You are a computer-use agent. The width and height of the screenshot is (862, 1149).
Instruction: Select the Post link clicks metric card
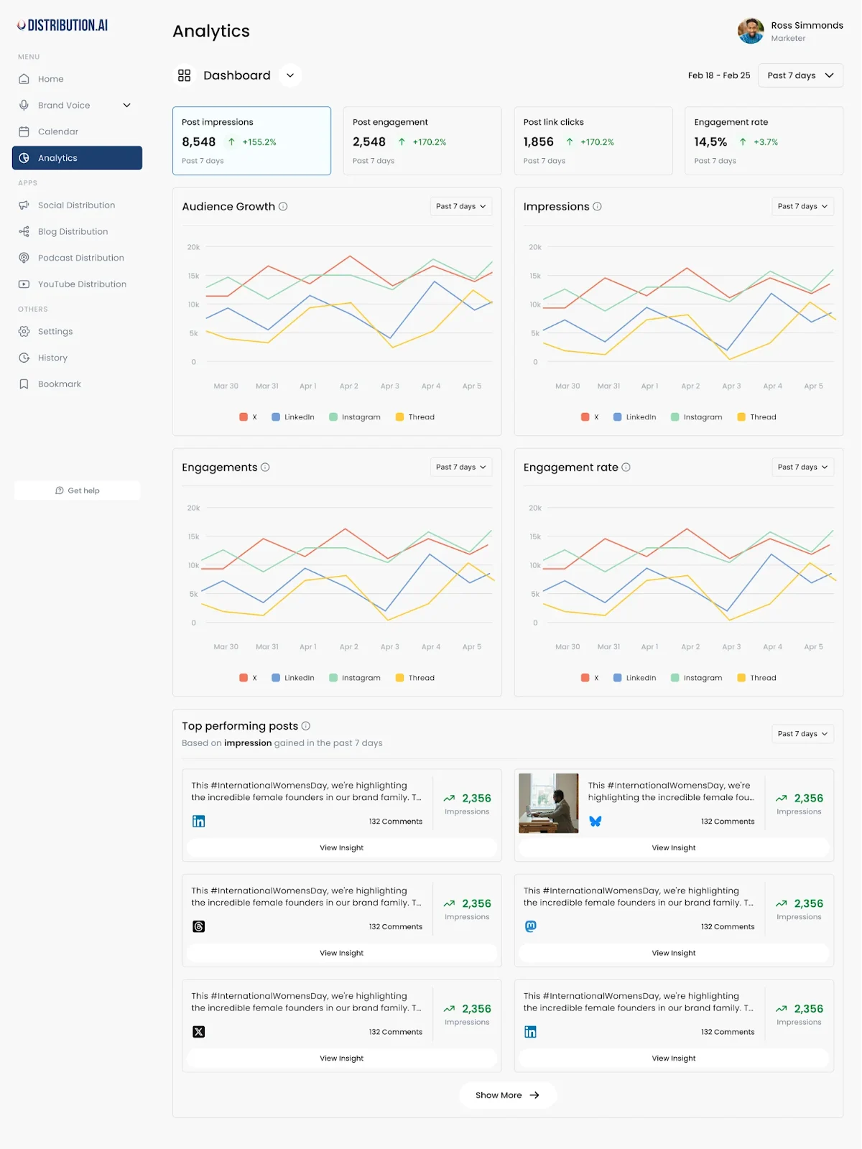(x=593, y=141)
